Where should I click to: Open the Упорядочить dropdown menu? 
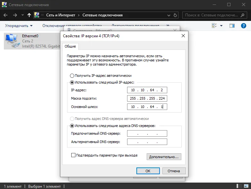(19, 26)
